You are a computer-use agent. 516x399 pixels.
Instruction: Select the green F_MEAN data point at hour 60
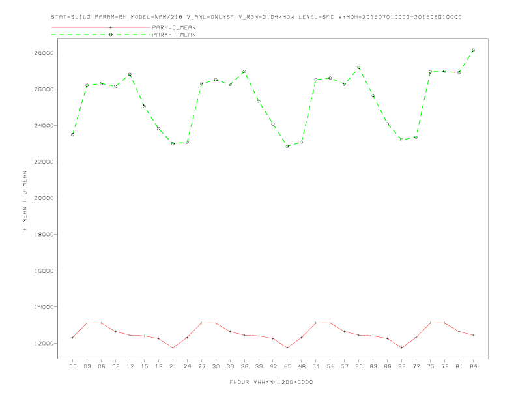coord(359,68)
